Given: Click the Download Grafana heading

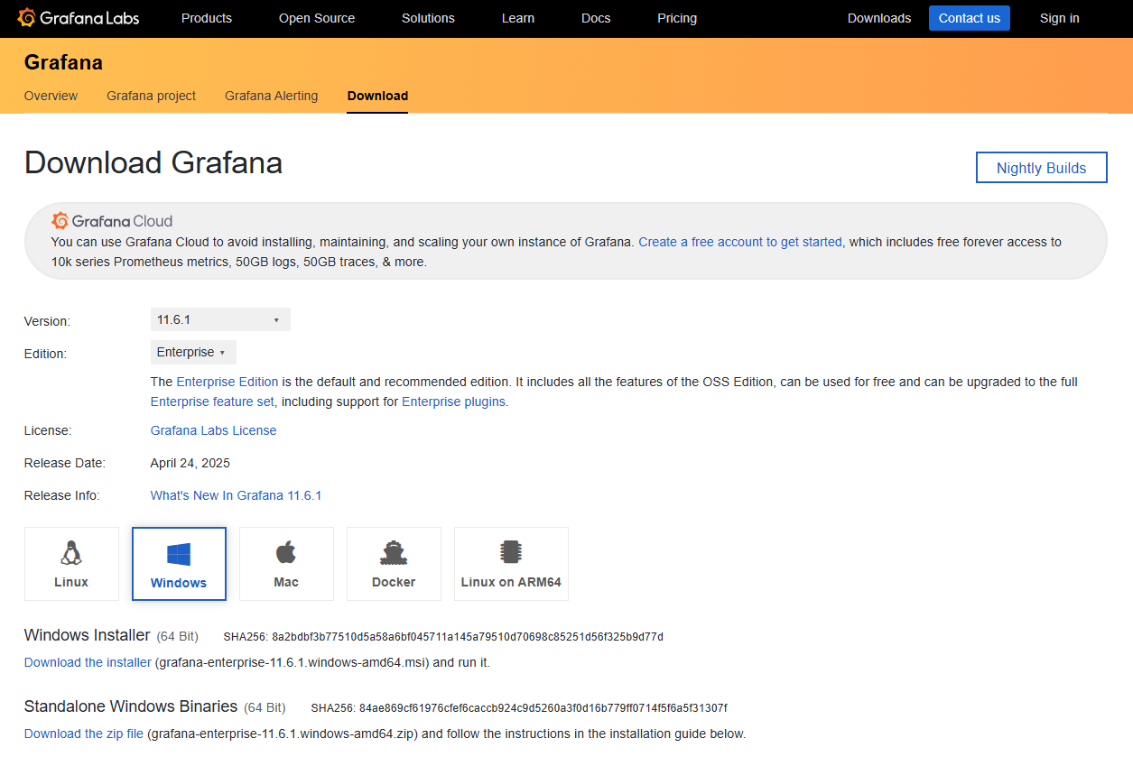Looking at the screenshot, I should click(153, 162).
